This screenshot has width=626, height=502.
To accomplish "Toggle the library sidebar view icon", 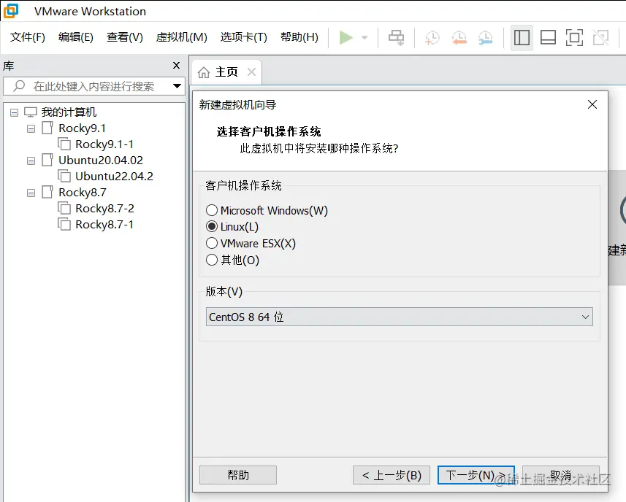I will click(522, 38).
